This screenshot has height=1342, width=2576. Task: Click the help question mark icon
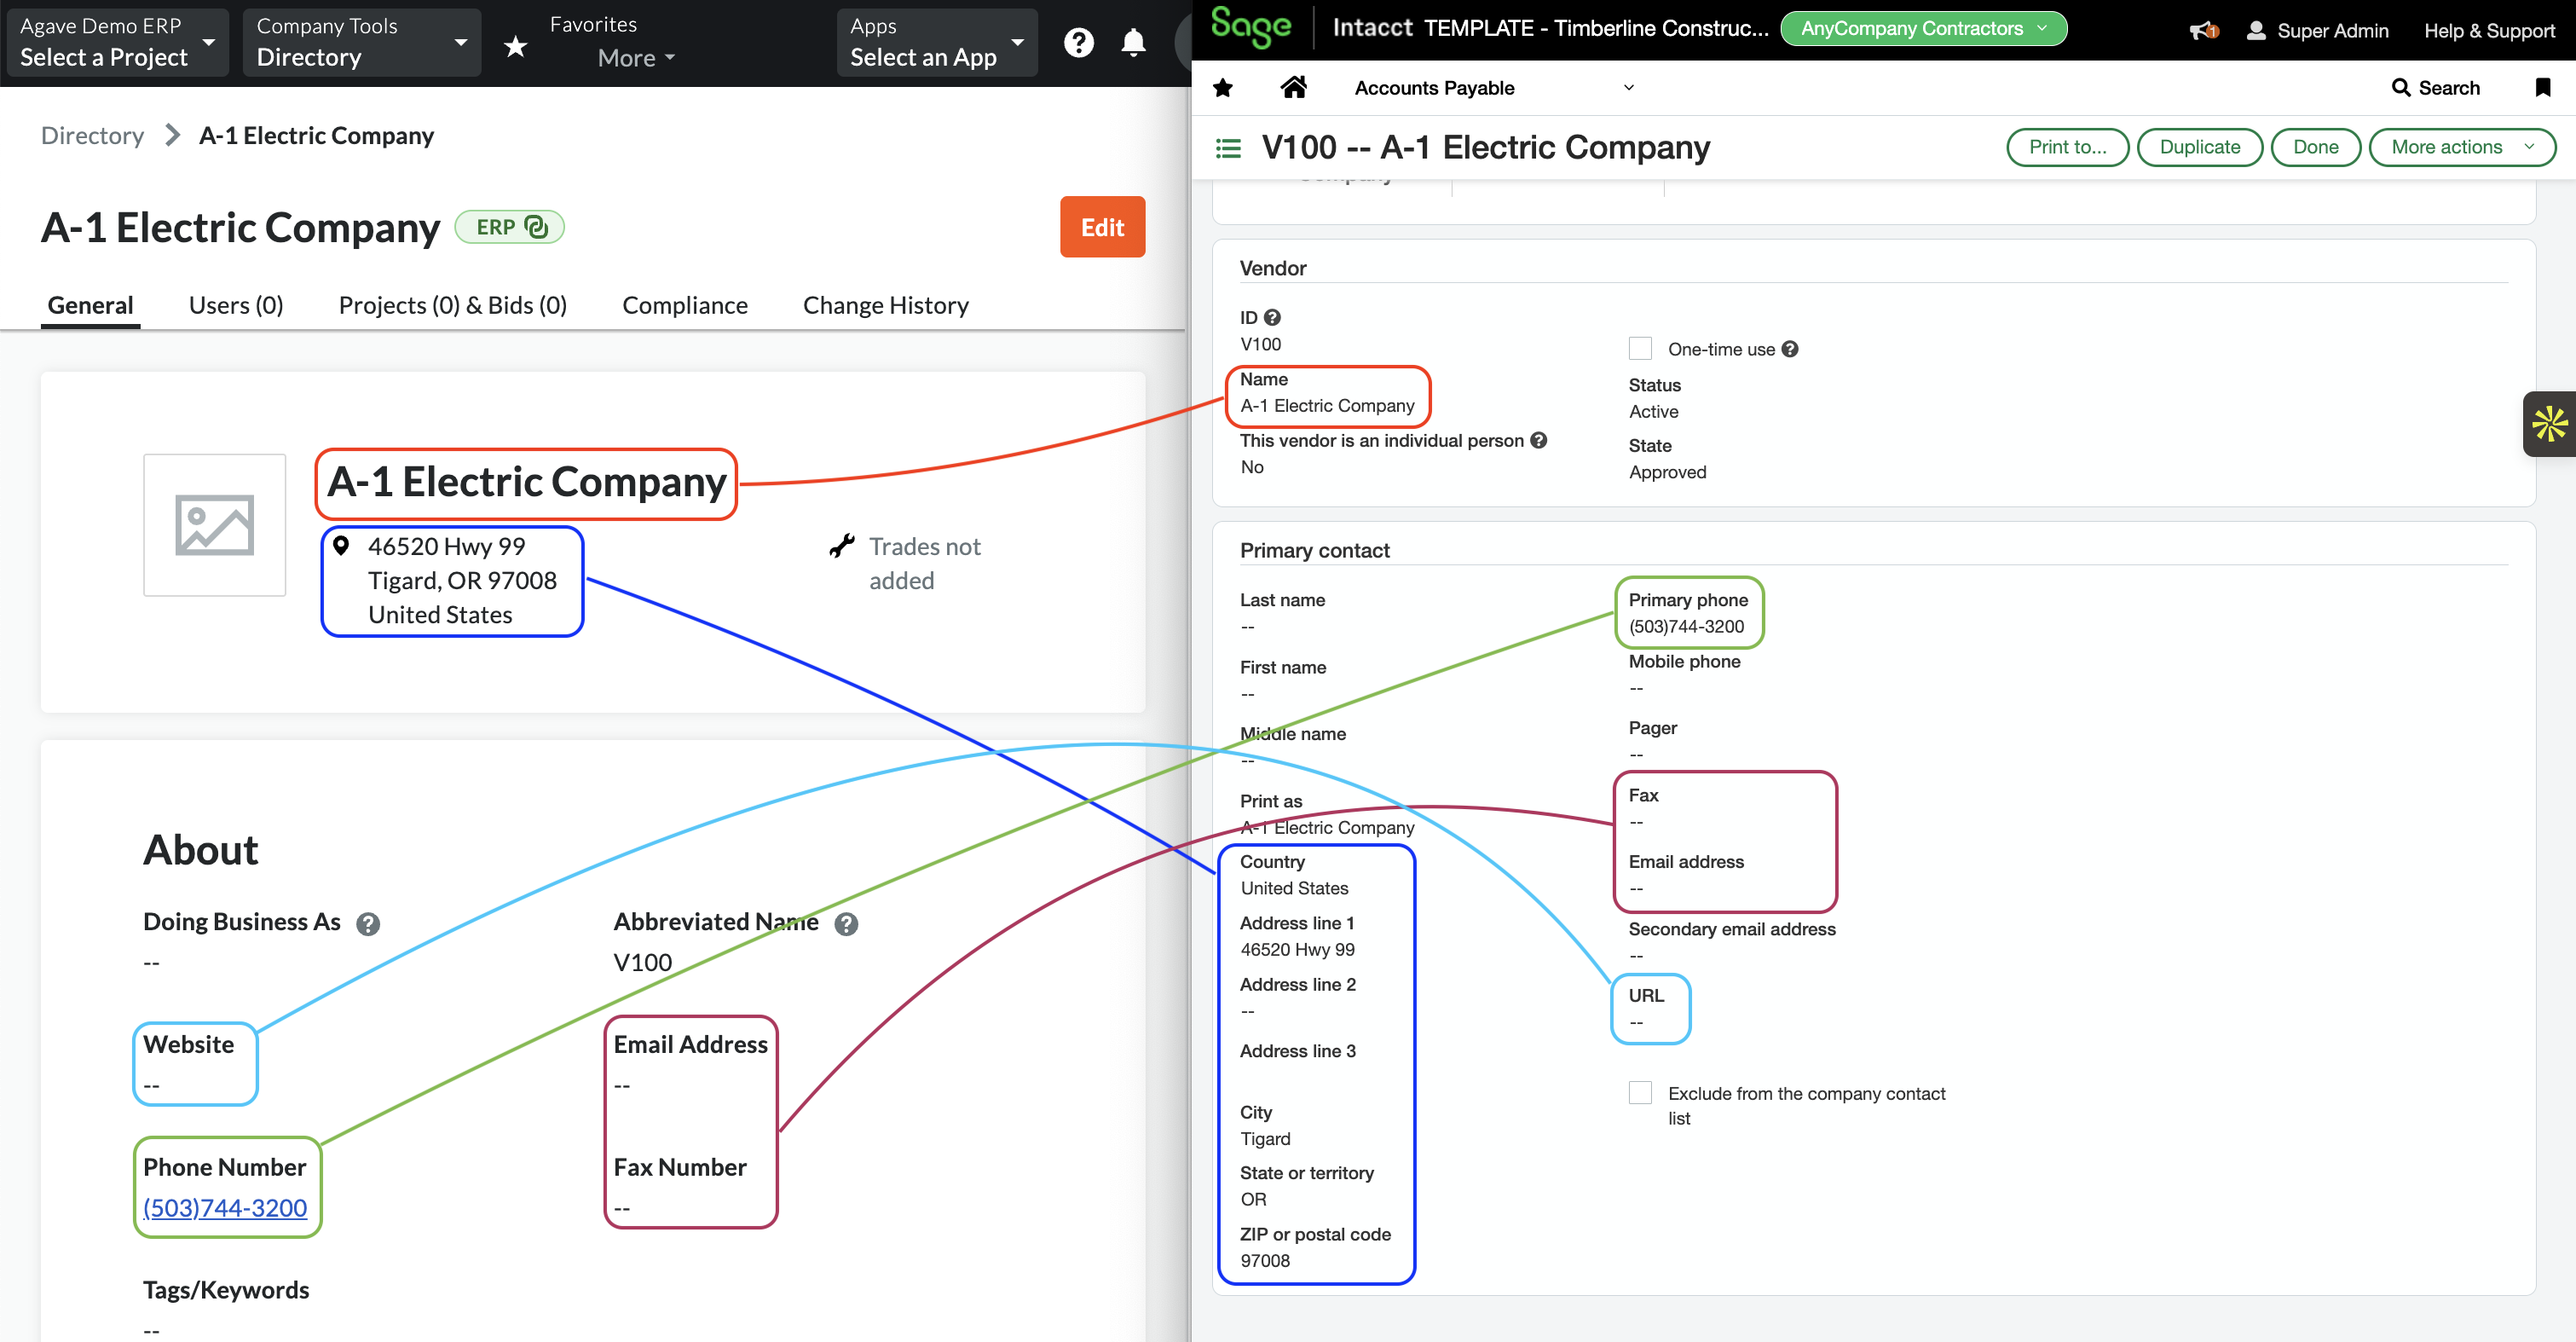tap(1079, 42)
